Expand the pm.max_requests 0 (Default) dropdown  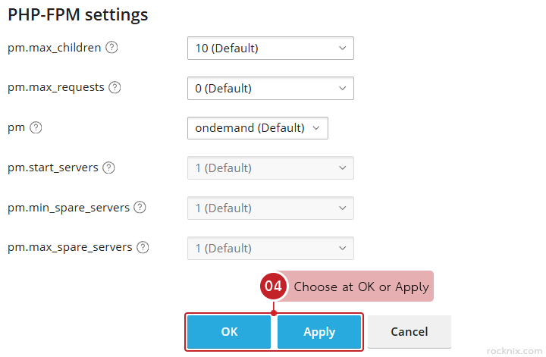pyautogui.click(x=270, y=89)
